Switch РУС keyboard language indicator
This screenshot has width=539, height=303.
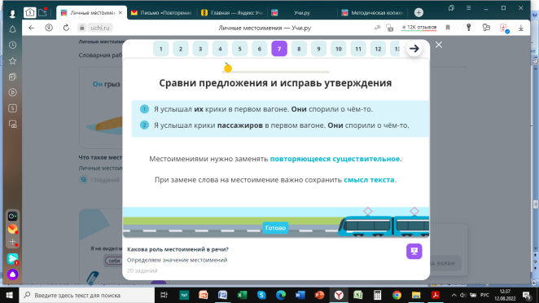(x=484, y=295)
